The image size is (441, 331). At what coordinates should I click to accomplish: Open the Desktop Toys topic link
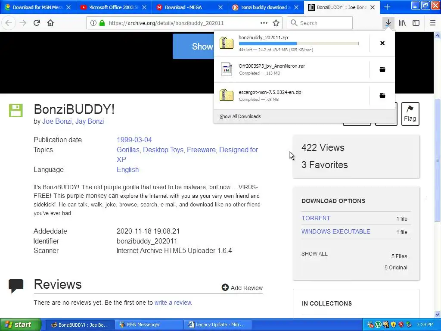(163, 150)
